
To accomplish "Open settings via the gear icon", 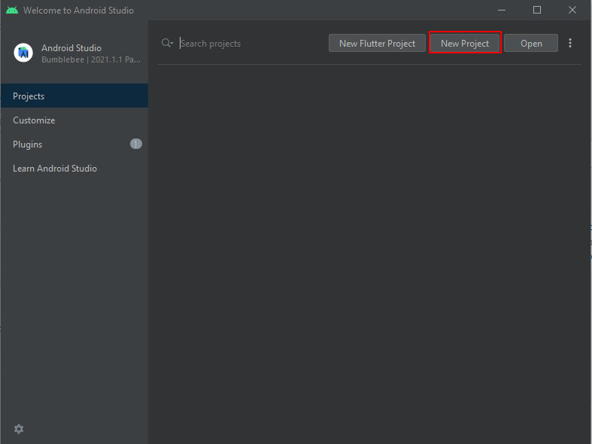I will 19,428.
